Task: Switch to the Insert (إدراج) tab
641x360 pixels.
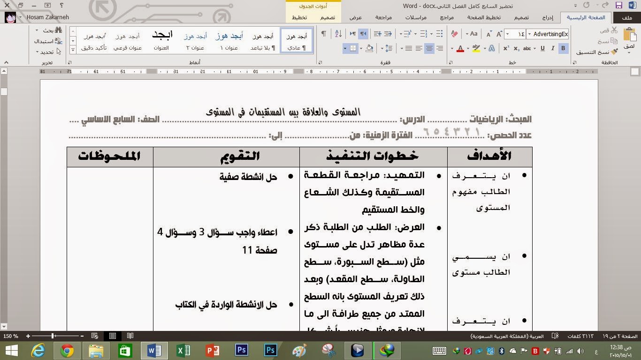Action: pyautogui.click(x=548, y=17)
